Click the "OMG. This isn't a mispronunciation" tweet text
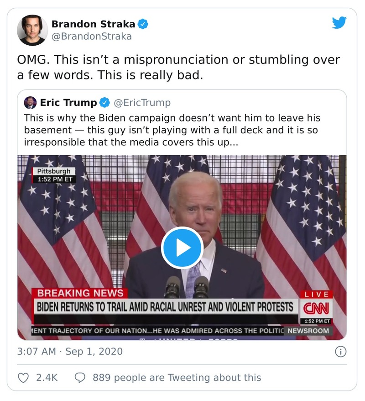 [178, 67]
